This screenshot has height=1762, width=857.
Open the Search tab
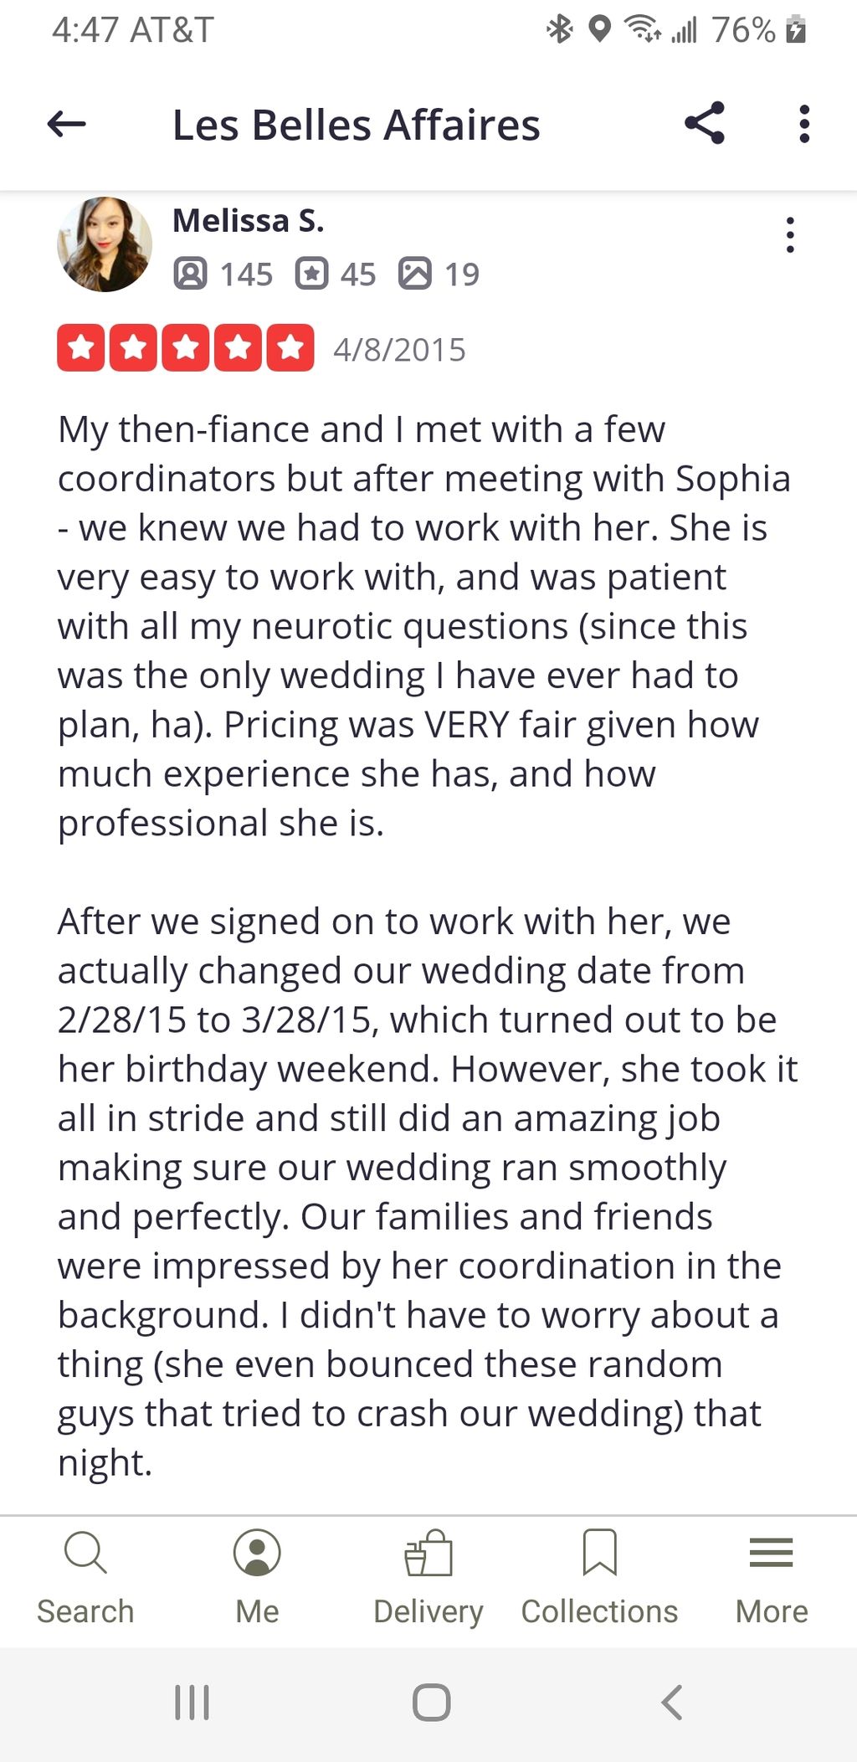85,1578
